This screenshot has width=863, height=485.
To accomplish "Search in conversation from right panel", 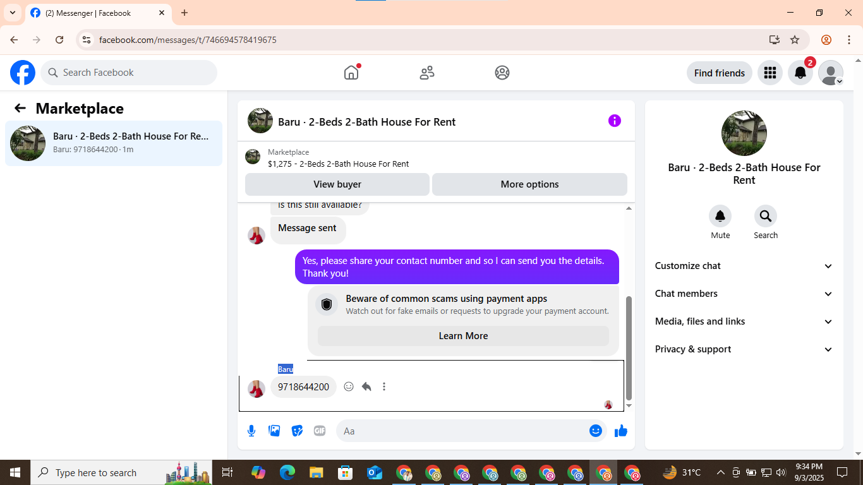I will [766, 216].
